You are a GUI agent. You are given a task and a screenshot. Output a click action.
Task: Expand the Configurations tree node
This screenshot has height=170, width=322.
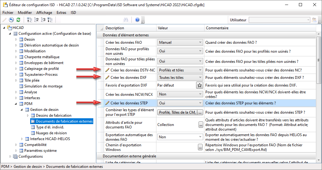click(10, 157)
